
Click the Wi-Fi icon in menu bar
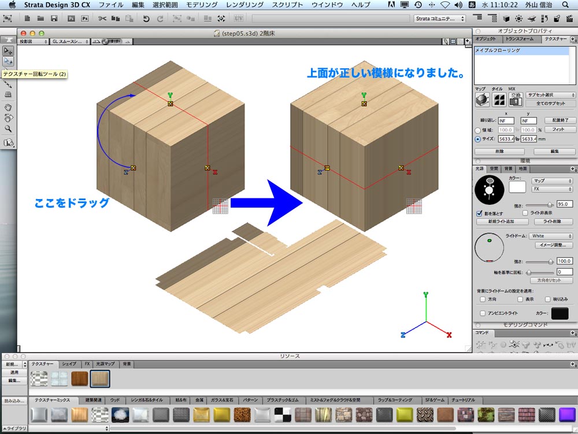click(x=445, y=5)
